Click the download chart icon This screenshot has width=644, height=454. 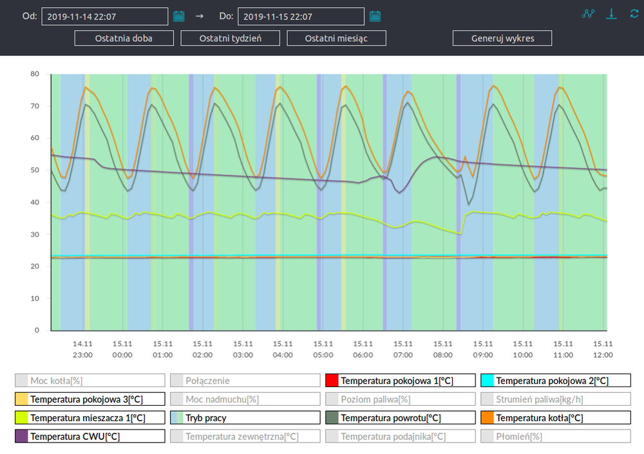point(612,14)
